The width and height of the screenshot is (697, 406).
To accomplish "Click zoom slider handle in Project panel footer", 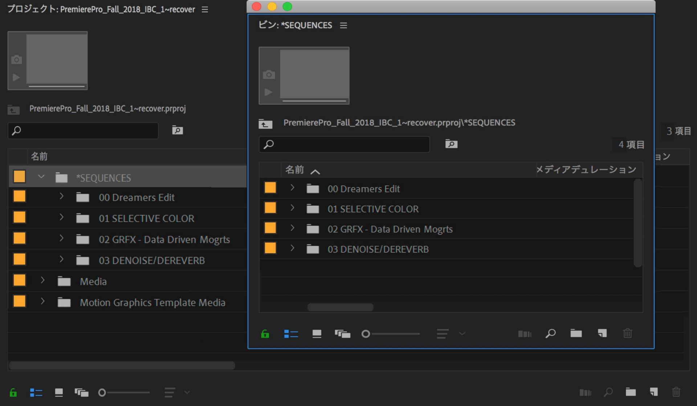I will coord(102,393).
